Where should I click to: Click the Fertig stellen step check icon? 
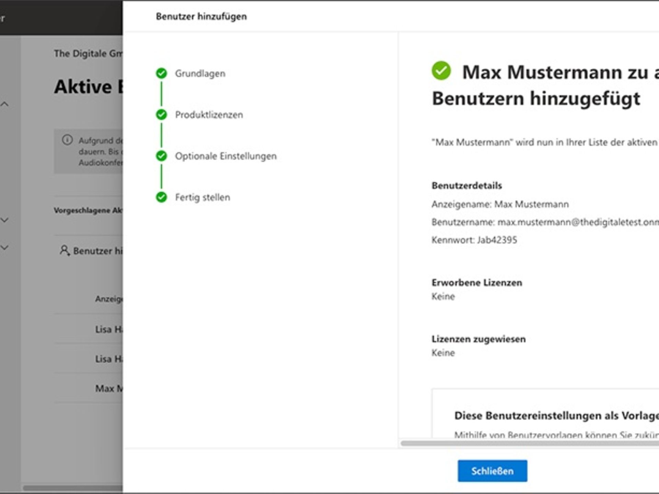pyautogui.click(x=161, y=197)
